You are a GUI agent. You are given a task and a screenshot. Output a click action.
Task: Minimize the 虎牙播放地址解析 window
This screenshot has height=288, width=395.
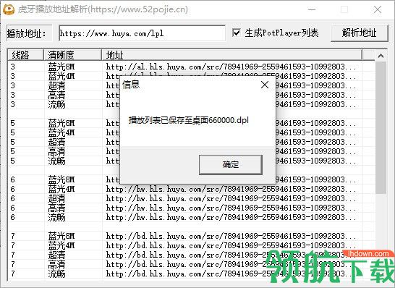tap(312, 9)
